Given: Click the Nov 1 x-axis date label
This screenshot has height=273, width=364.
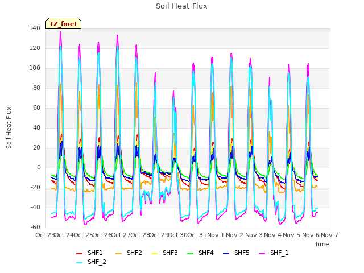Looking at the screenshot, I should coord(216,235).
